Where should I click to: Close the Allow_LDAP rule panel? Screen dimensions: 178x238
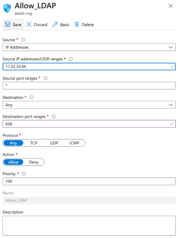(170, 6)
